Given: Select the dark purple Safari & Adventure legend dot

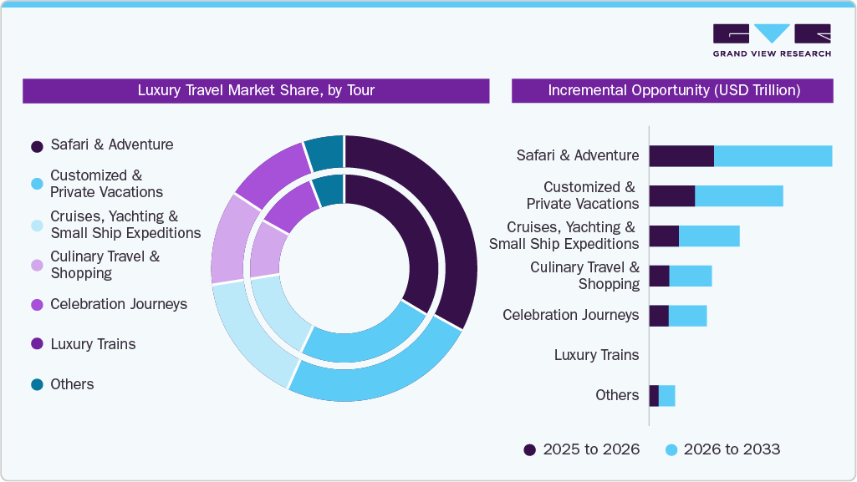Looking at the screenshot, I should point(35,145).
